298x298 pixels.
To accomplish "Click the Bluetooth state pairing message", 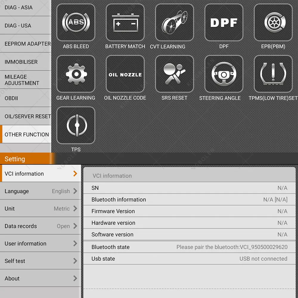I will click(x=232, y=247).
